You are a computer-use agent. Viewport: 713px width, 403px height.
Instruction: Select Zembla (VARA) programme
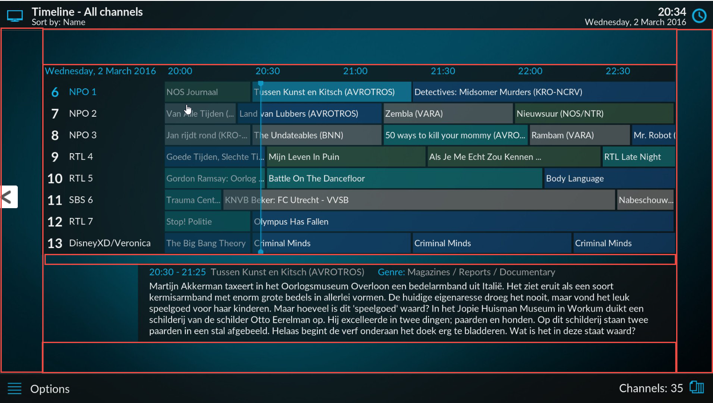coord(448,114)
